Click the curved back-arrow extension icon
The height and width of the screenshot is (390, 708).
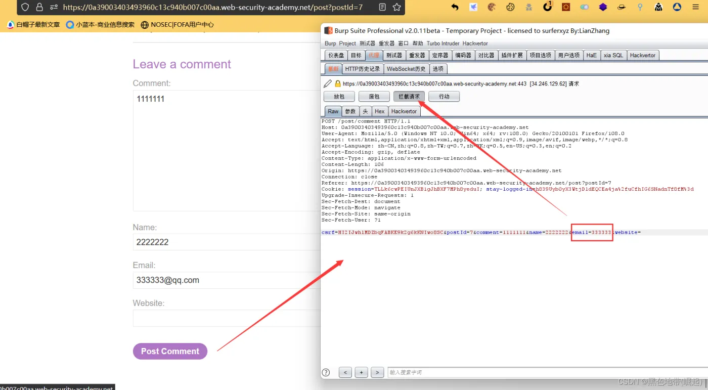[455, 7]
